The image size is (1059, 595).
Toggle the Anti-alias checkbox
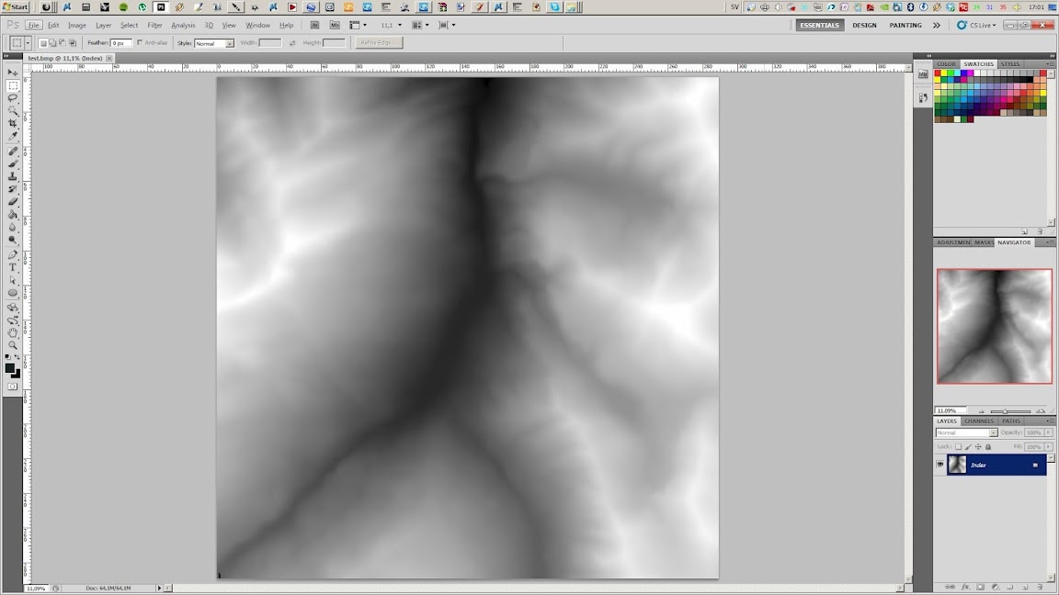140,42
